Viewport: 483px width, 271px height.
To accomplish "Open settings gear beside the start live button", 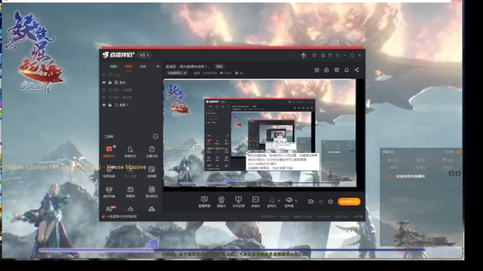I will (330, 202).
